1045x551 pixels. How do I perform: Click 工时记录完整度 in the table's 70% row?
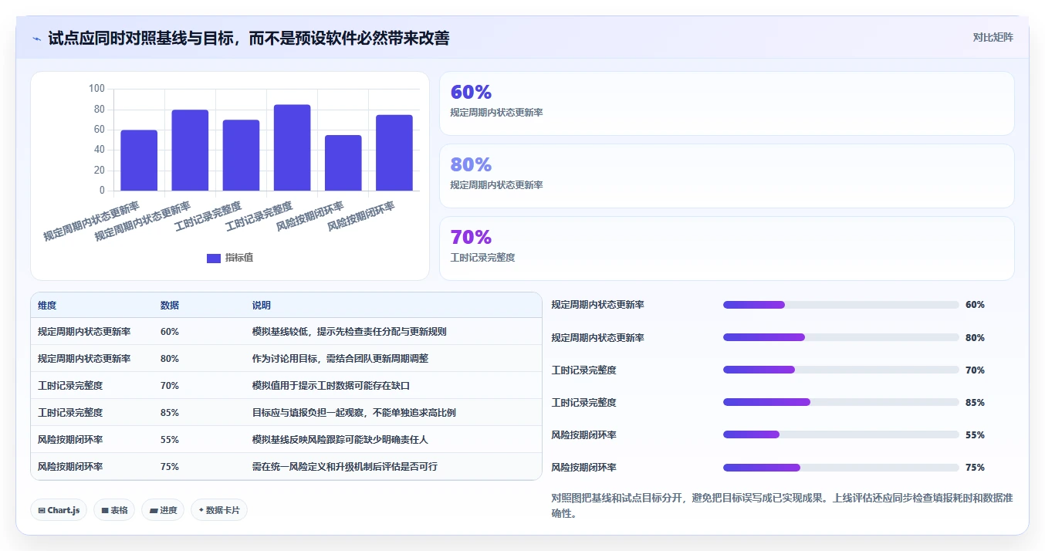(x=70, y=386)
